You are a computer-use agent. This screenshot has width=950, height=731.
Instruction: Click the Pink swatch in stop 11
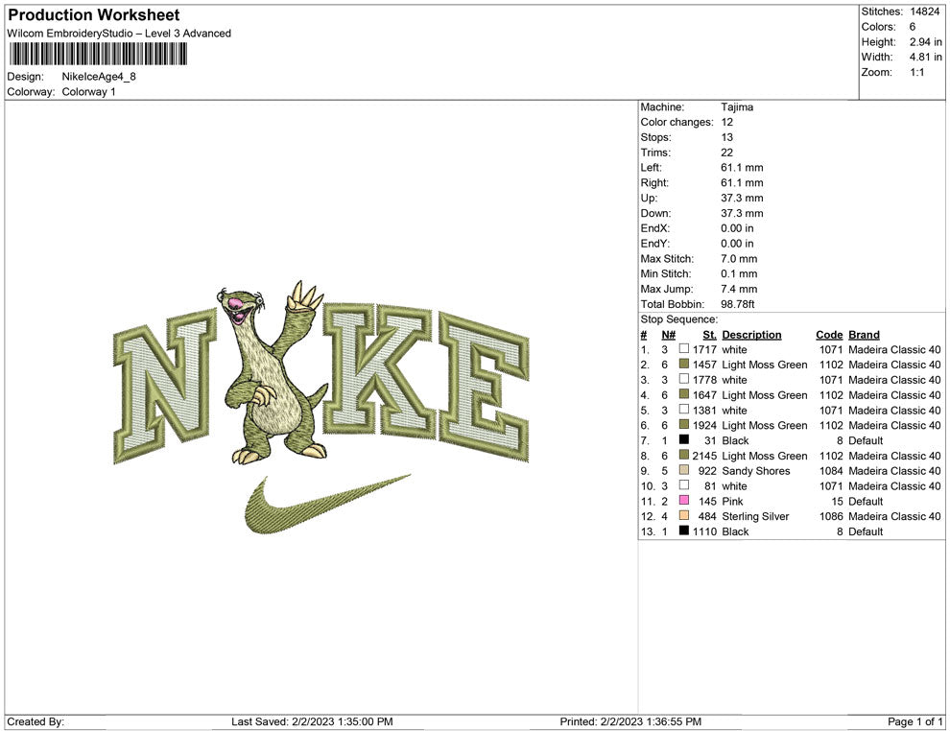coord(684,500)
